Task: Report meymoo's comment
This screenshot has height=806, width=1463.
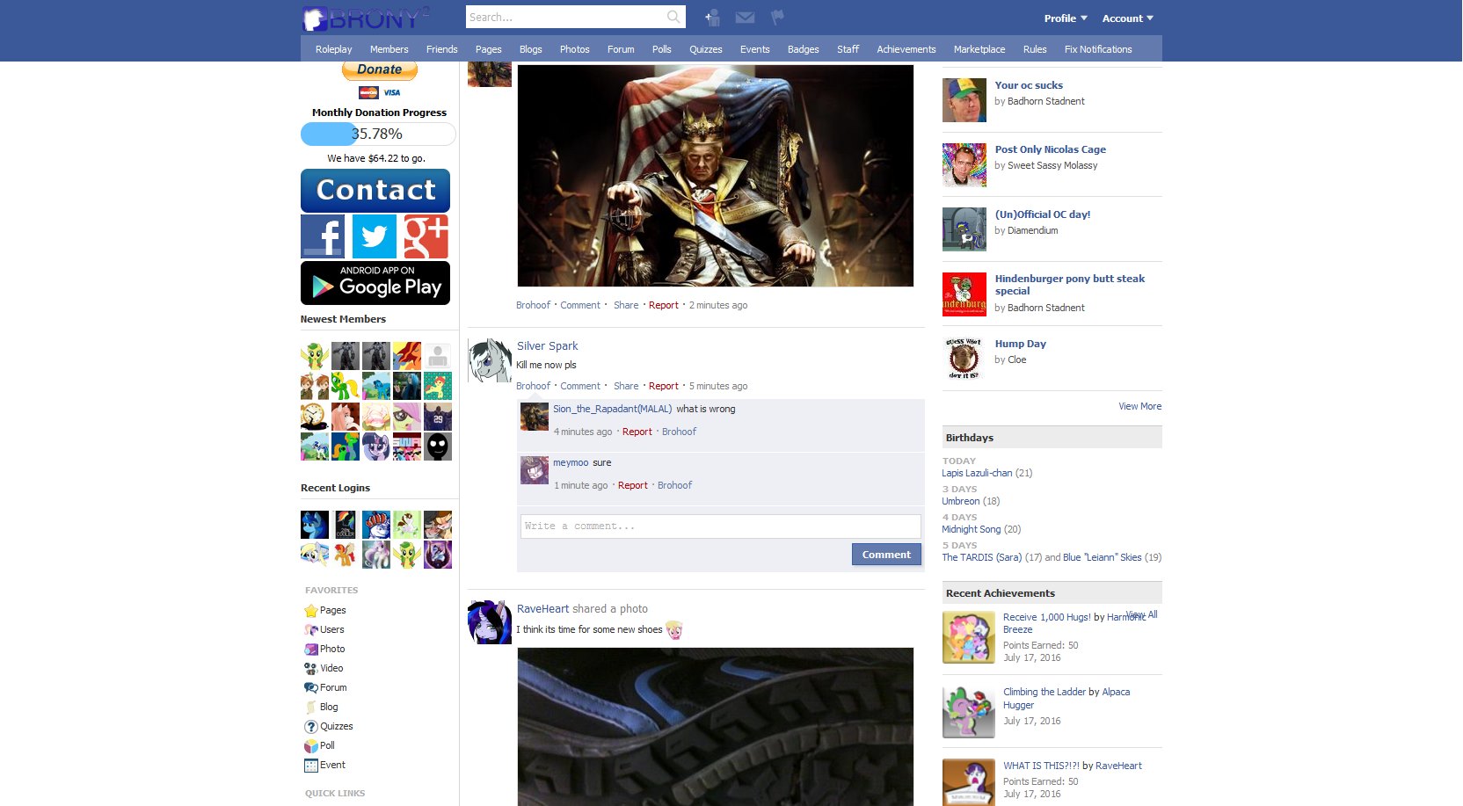Action: click(632, 485)
